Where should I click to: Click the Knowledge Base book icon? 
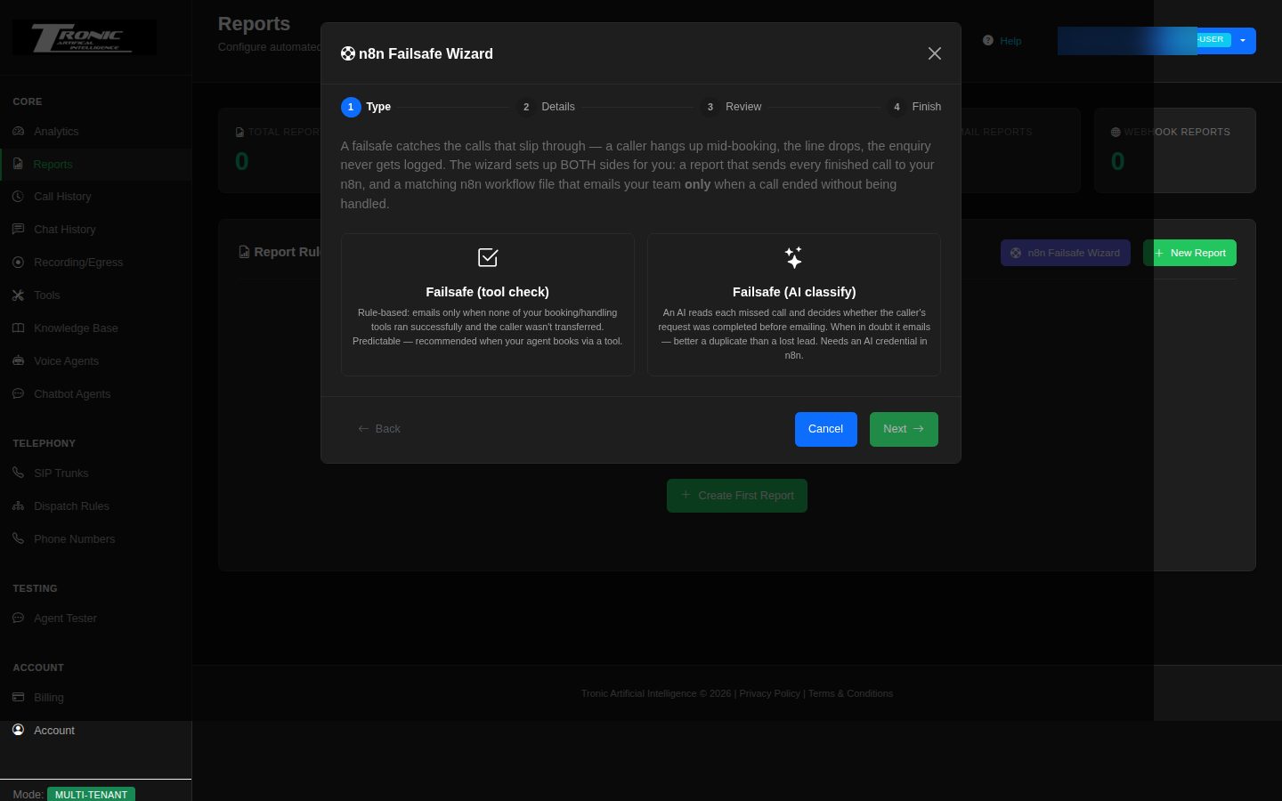coord(18,328)
